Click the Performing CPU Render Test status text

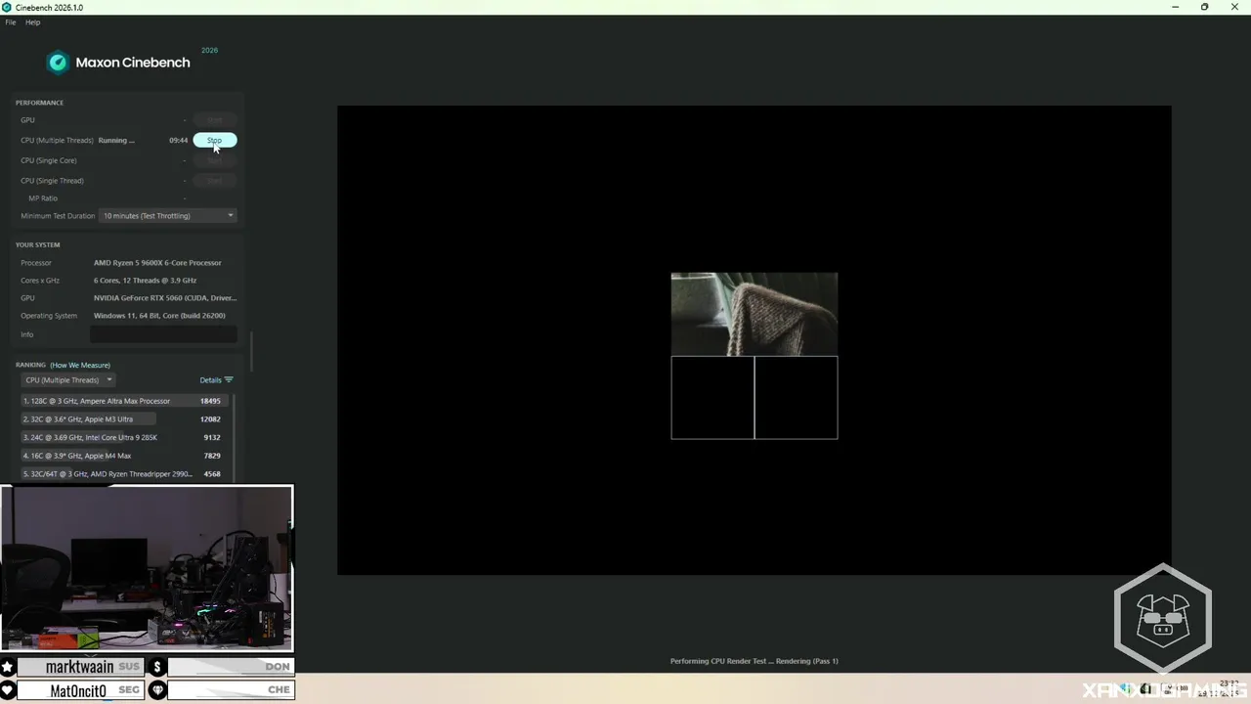coord(754,661)
